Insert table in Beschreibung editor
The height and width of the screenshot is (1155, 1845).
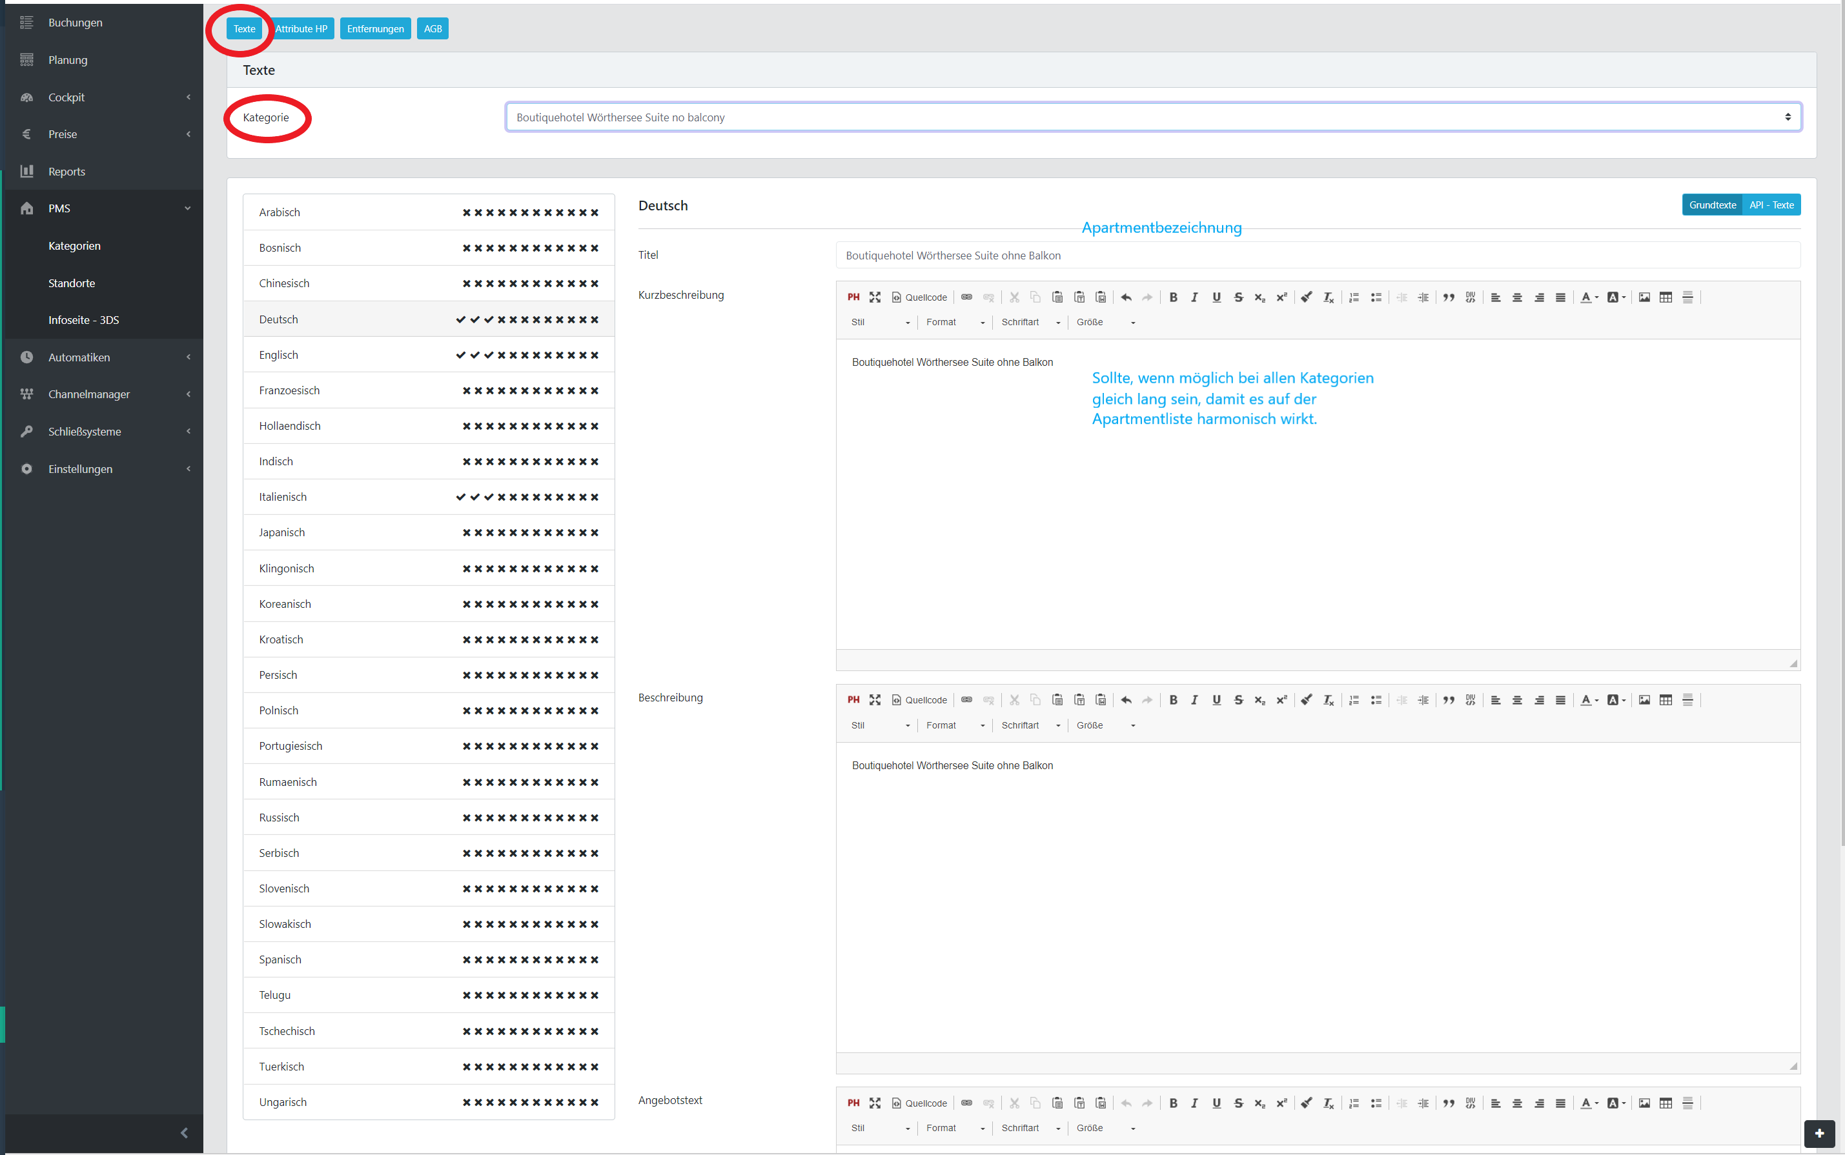[1666, 699]
